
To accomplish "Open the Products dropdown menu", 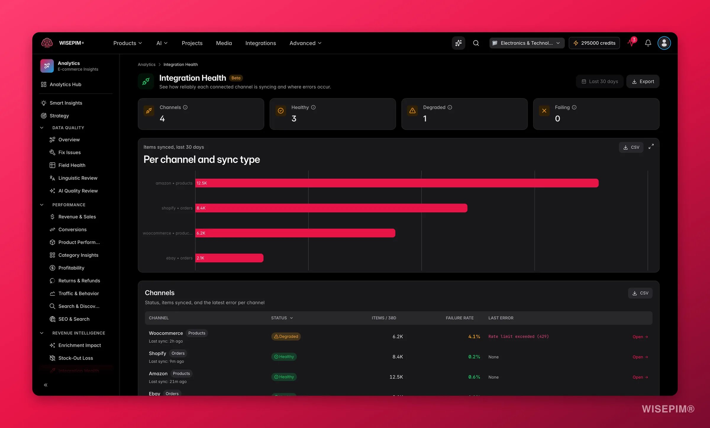I will 128,43.
